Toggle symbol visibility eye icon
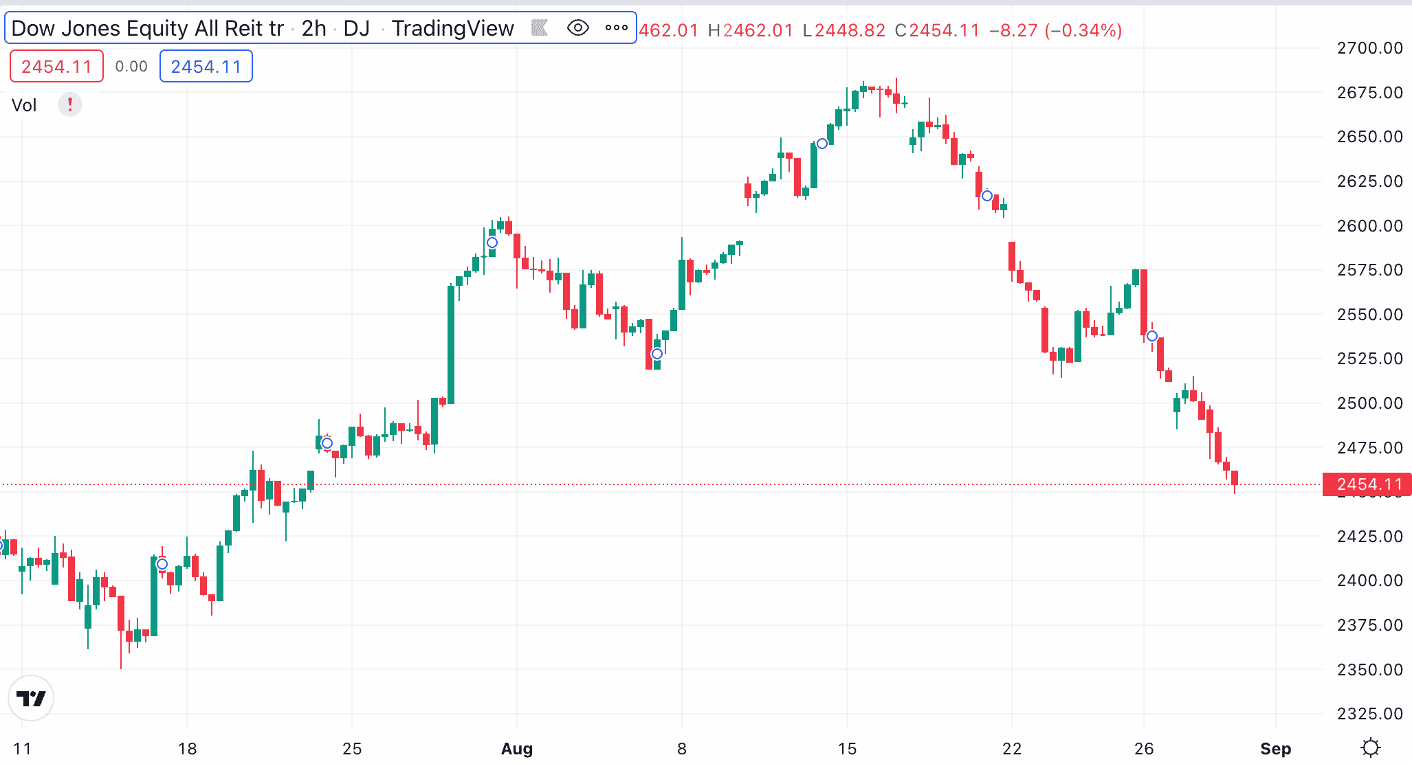Screen dimensions: 1412x764 point(578,28)
